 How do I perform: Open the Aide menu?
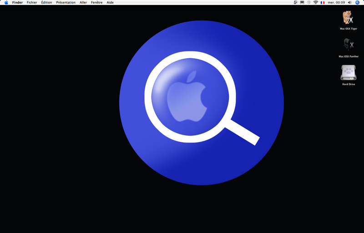pyautogui.click(x=110, y=3)
